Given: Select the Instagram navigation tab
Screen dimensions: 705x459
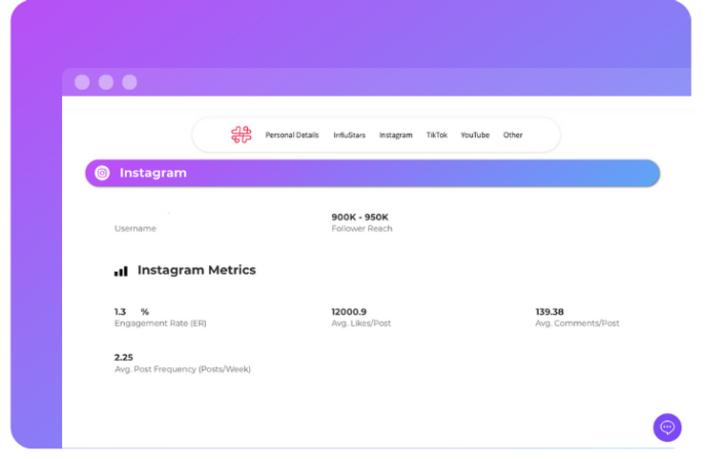Looking at the screenshot, I should click(396, 135).
